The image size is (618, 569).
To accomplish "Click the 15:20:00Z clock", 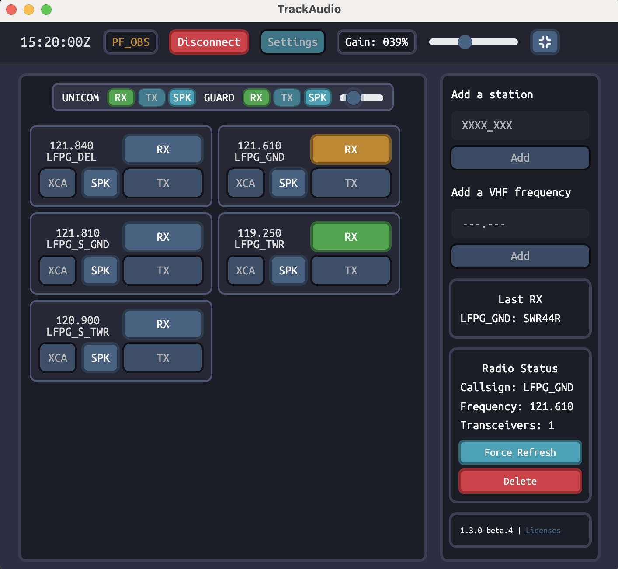I will (x=56, y=42).
